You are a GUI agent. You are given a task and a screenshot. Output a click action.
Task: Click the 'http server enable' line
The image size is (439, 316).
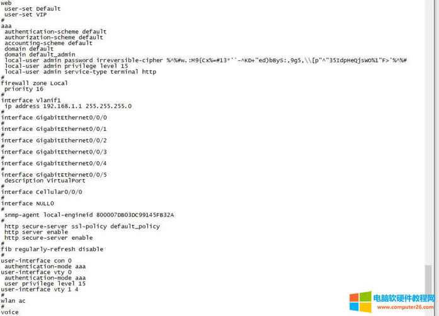click(x=36, y=232)
